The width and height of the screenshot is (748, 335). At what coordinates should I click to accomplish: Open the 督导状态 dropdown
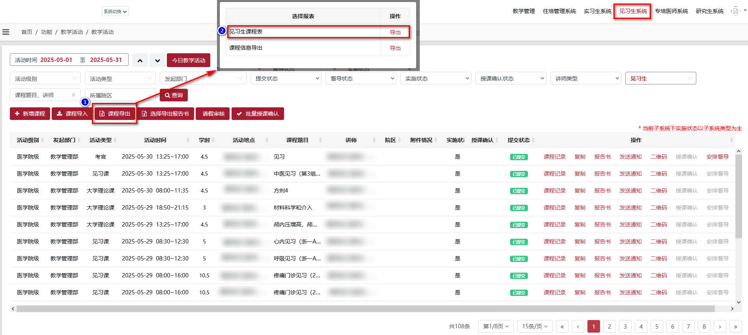click(x=361, y=79)
